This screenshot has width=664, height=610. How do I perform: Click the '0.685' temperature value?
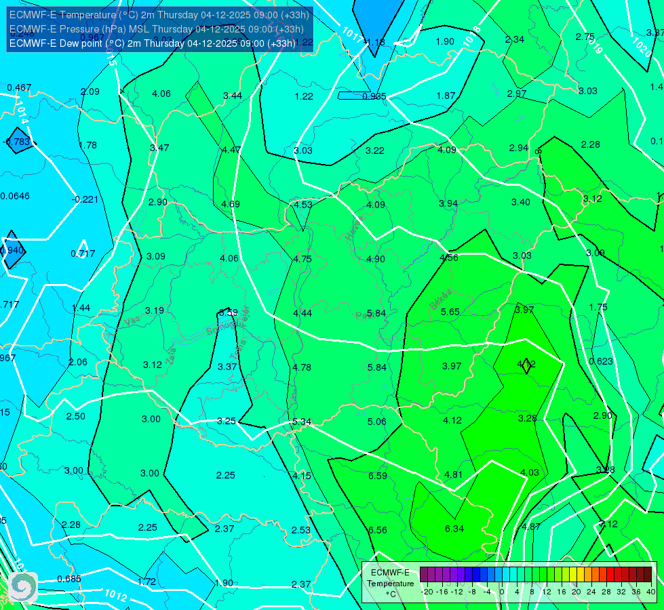pyautogui.click(x=69, y=579)
